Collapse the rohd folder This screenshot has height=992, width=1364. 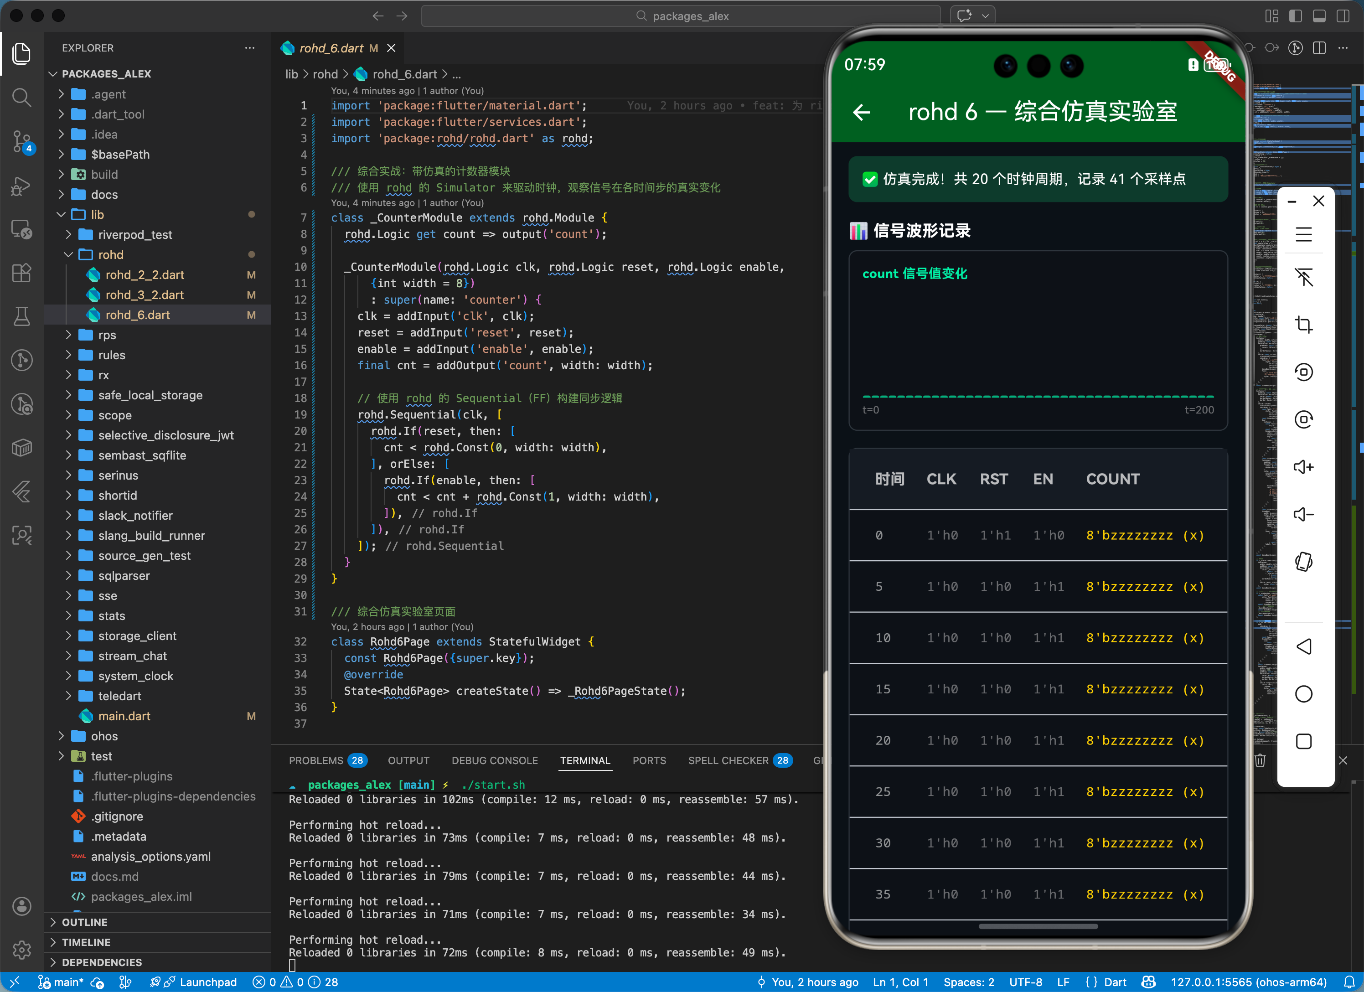(111, 254)
